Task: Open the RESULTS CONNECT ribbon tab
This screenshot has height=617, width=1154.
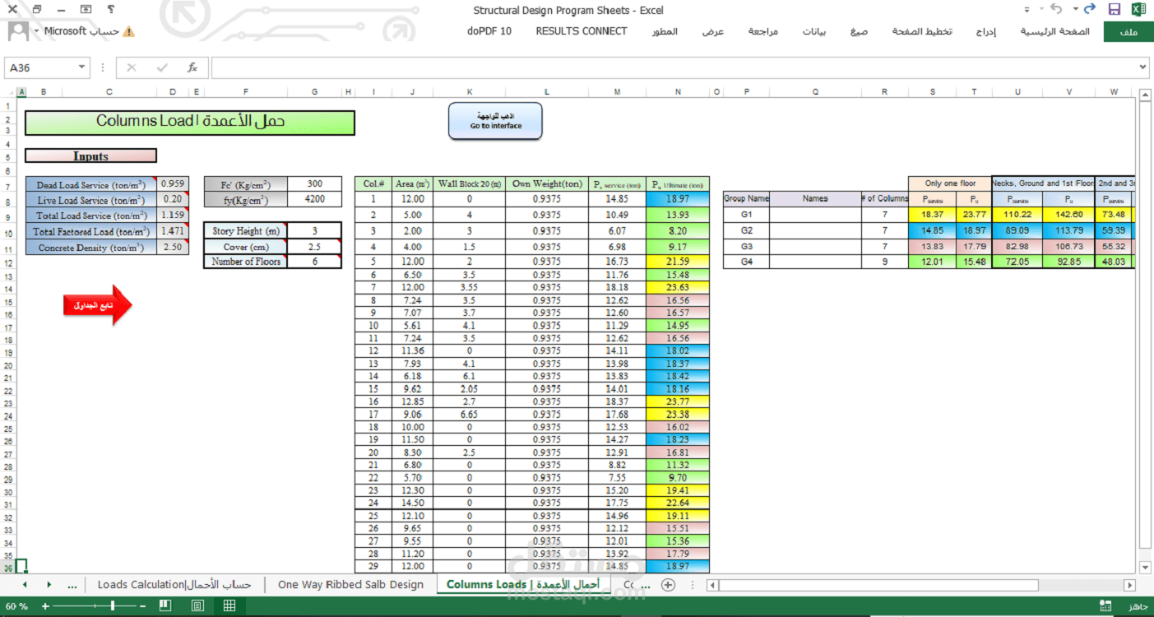Action: tap(582, 31)
